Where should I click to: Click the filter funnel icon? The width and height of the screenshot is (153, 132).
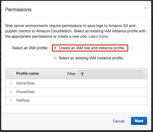(82, 74)
